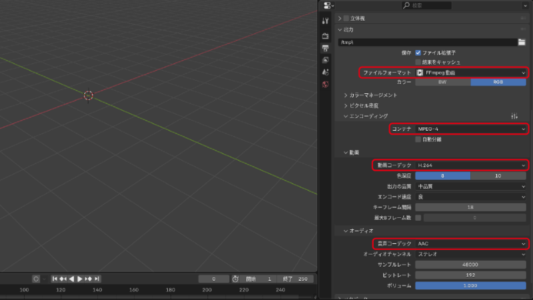Expand the カラーマネージメント section
Image resolution: width=533 pixels, height=300 pixels.
tap(373, 95)
